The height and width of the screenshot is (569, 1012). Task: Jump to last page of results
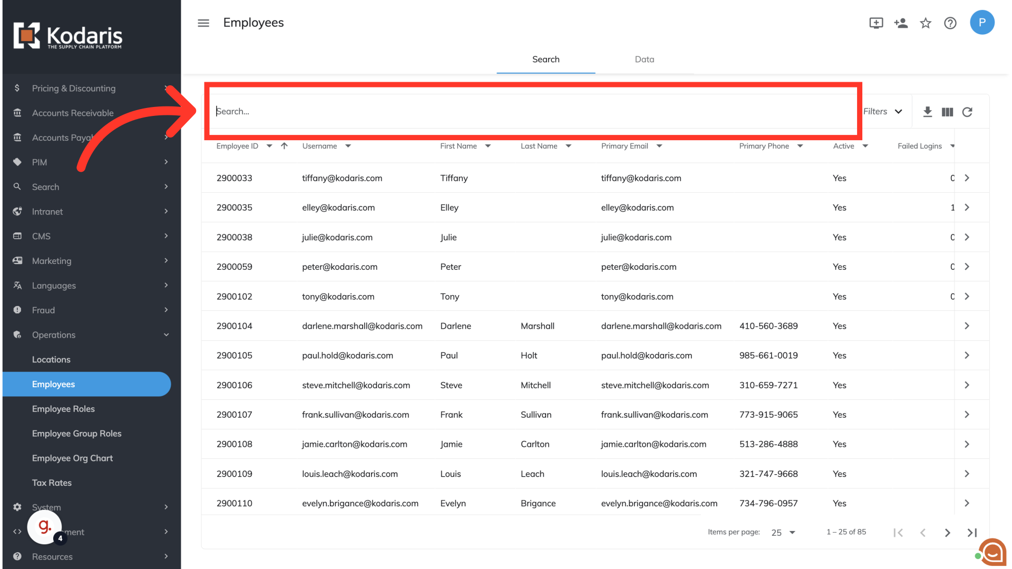pyautogui.click(x=972, y=533)
